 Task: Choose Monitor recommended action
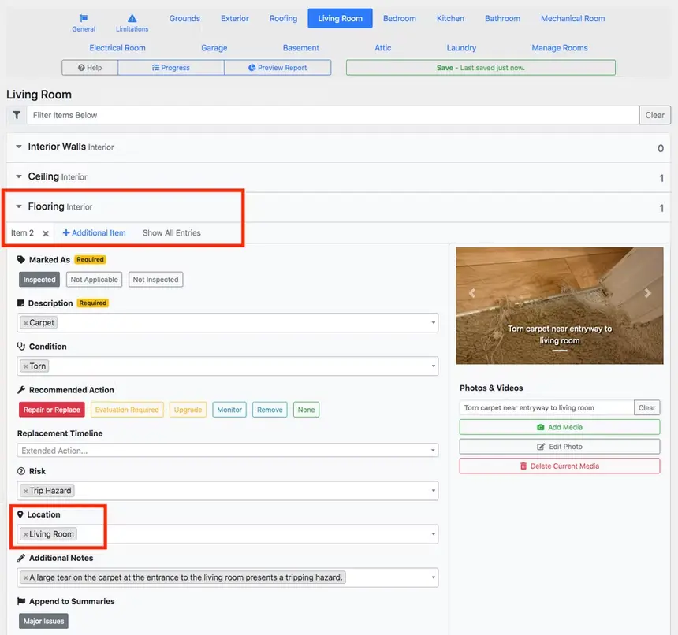[x=229, y=410]
